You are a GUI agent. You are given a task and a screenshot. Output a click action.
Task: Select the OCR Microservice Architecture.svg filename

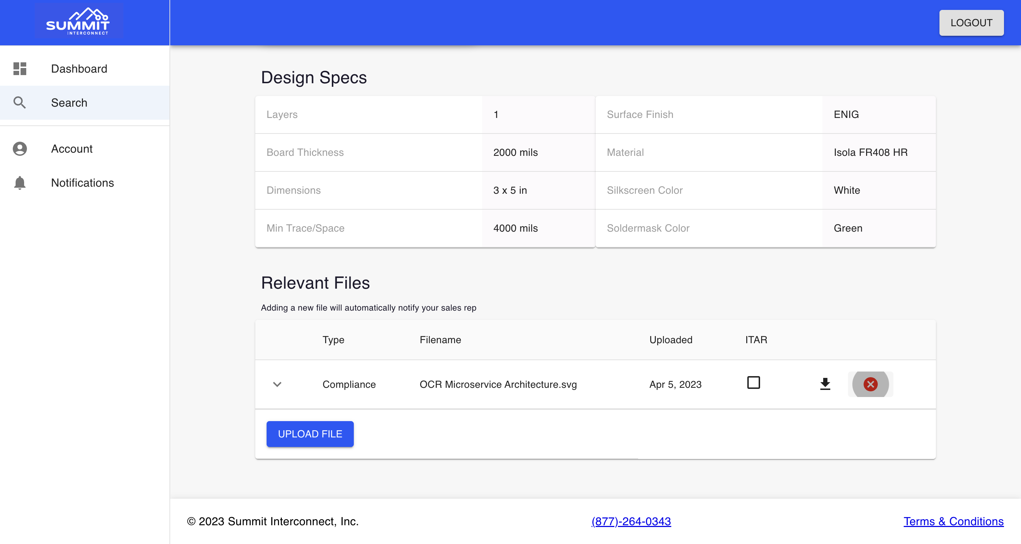(498, 384)
